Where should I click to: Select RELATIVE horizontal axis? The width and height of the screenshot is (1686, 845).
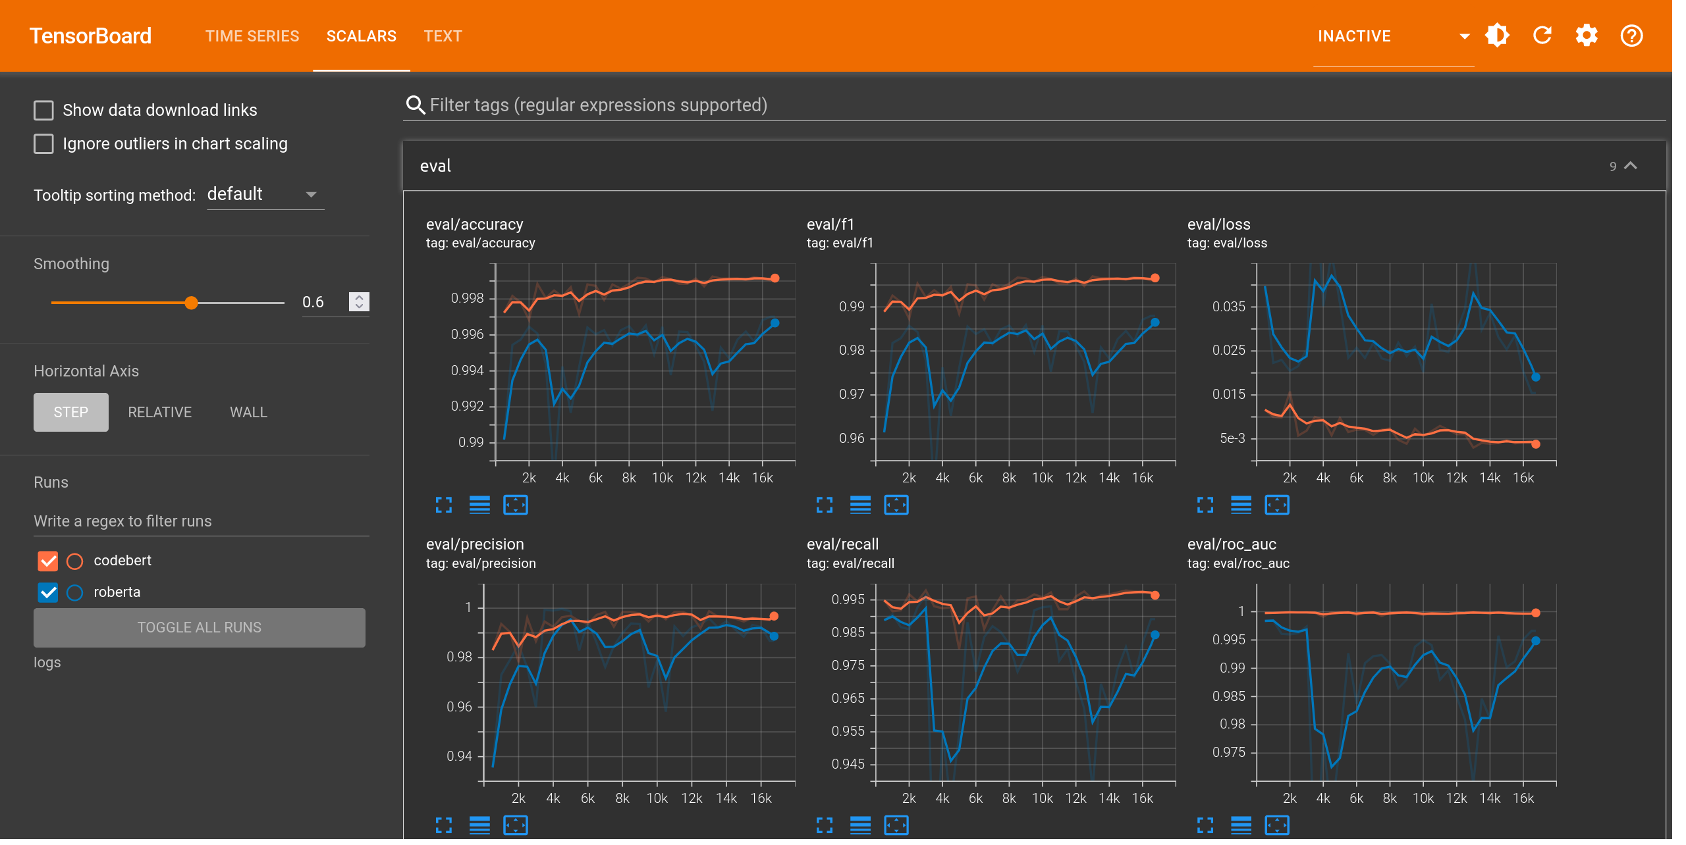tap(159, 412)
